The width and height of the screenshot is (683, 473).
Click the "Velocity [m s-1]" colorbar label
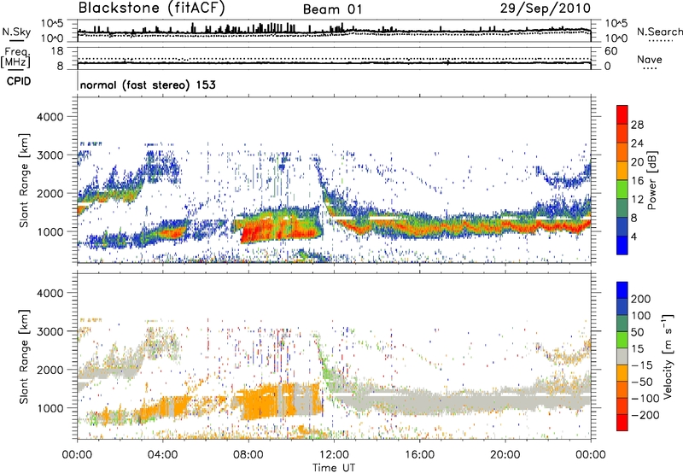(x=668, y=356)
